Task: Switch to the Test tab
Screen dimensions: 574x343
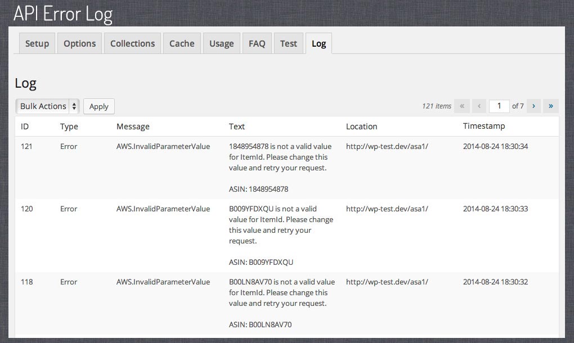Action: 289,43
